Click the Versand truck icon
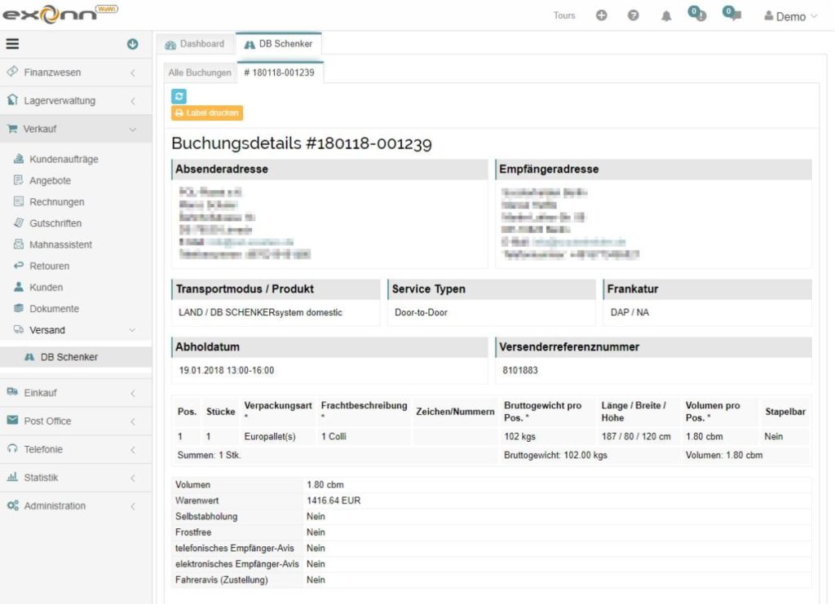 [x=19, y=329]
